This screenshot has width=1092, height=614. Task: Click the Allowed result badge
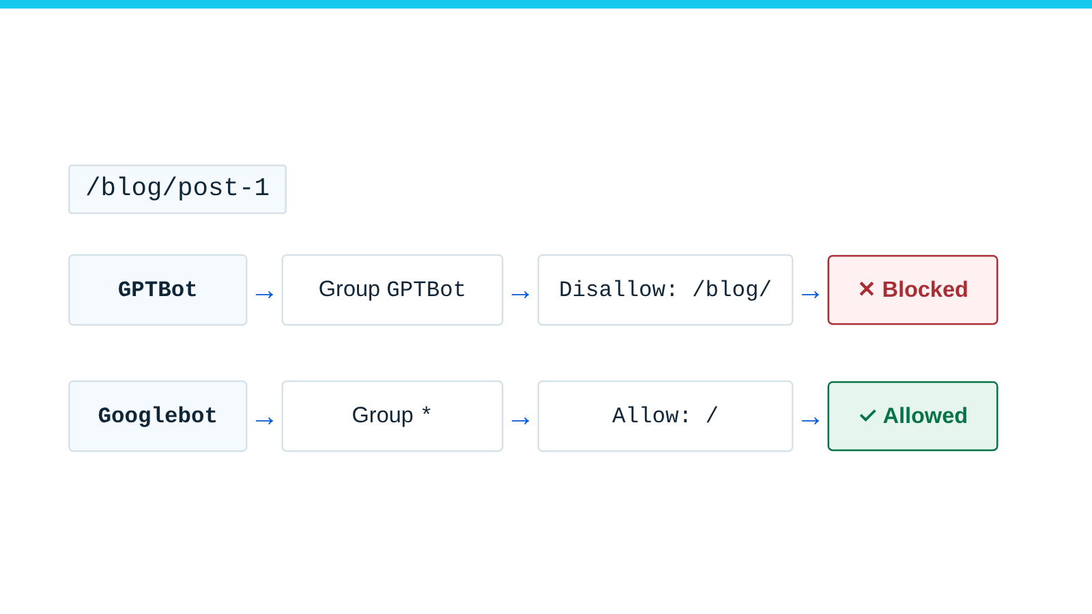tap(913, 416)
